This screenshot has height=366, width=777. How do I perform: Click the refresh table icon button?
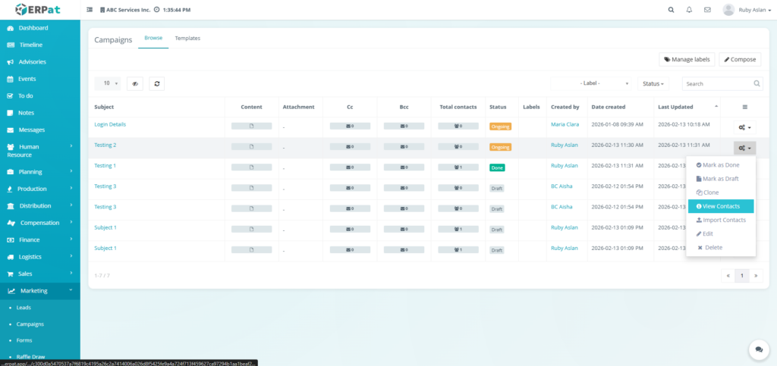pyautogui.click(x=156, y=83)
